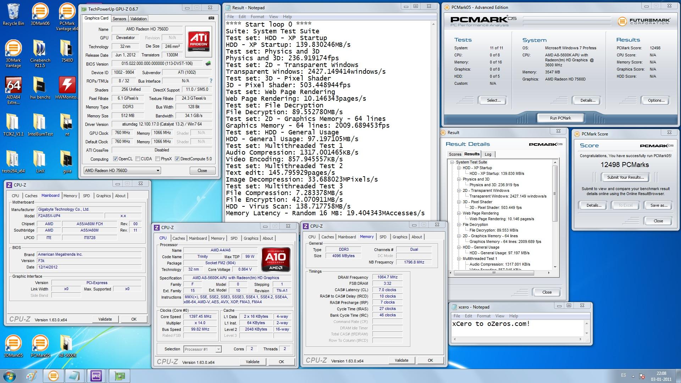Collapse 2D - Transparent Windows node

459,191
